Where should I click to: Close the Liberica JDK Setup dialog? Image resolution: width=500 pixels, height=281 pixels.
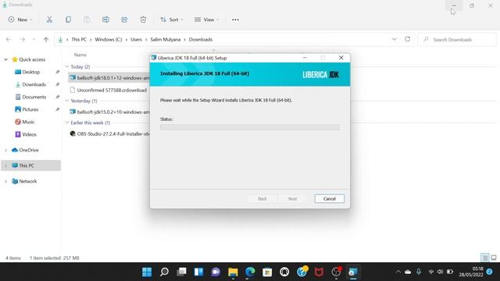tap(341, 58)
